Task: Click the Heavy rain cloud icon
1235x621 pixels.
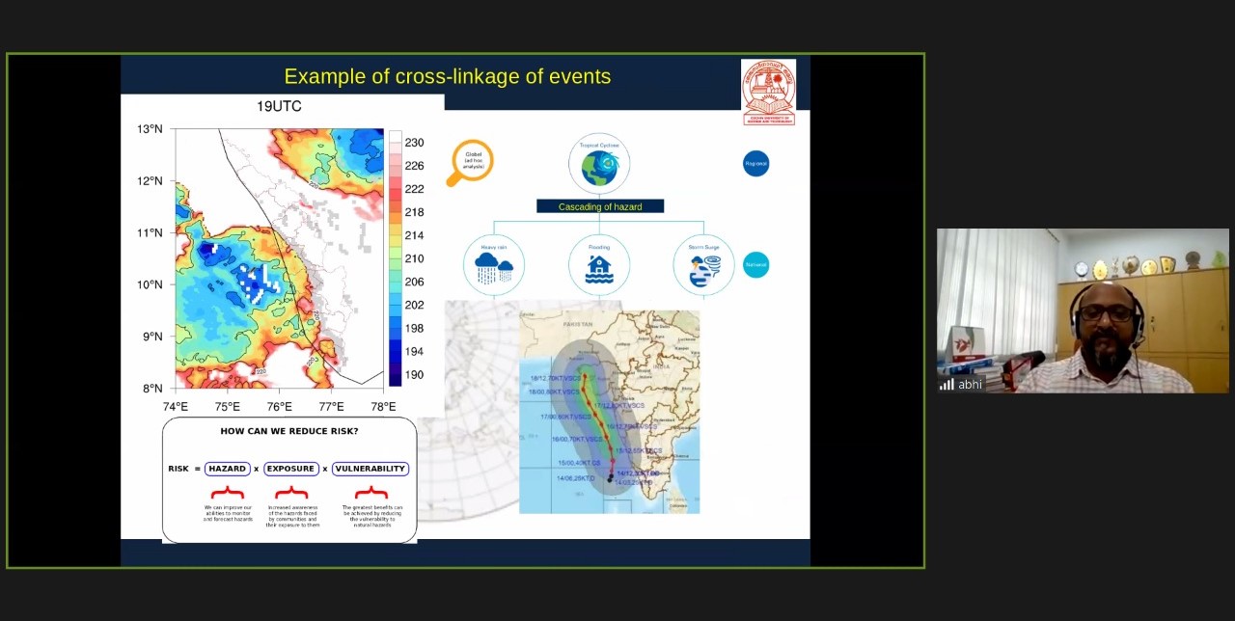Action: (x=493, y=265)
